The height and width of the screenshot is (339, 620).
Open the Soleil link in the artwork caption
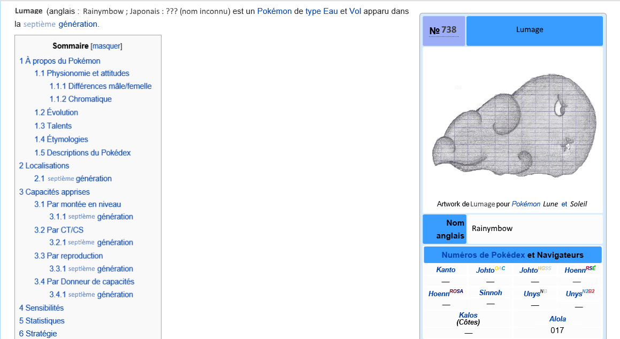(578, 204)
